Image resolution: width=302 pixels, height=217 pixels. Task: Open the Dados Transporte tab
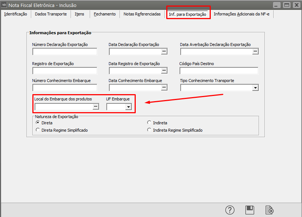pos(51,14)
